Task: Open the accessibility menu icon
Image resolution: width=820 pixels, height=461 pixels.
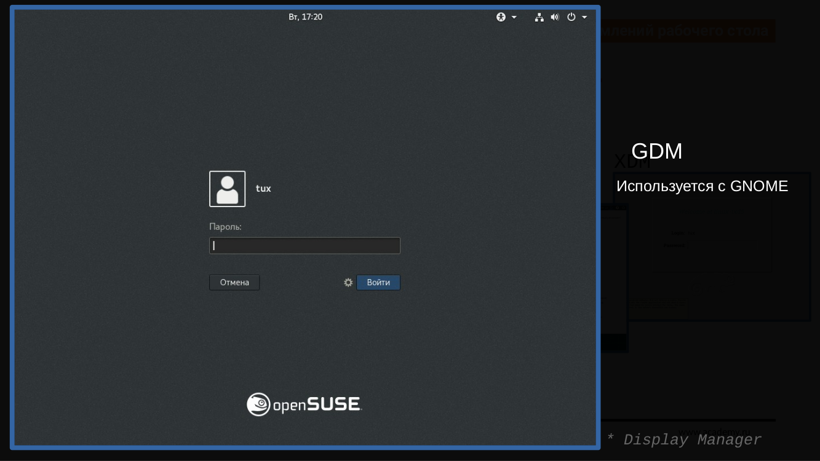Action: [x=501, y=17]
